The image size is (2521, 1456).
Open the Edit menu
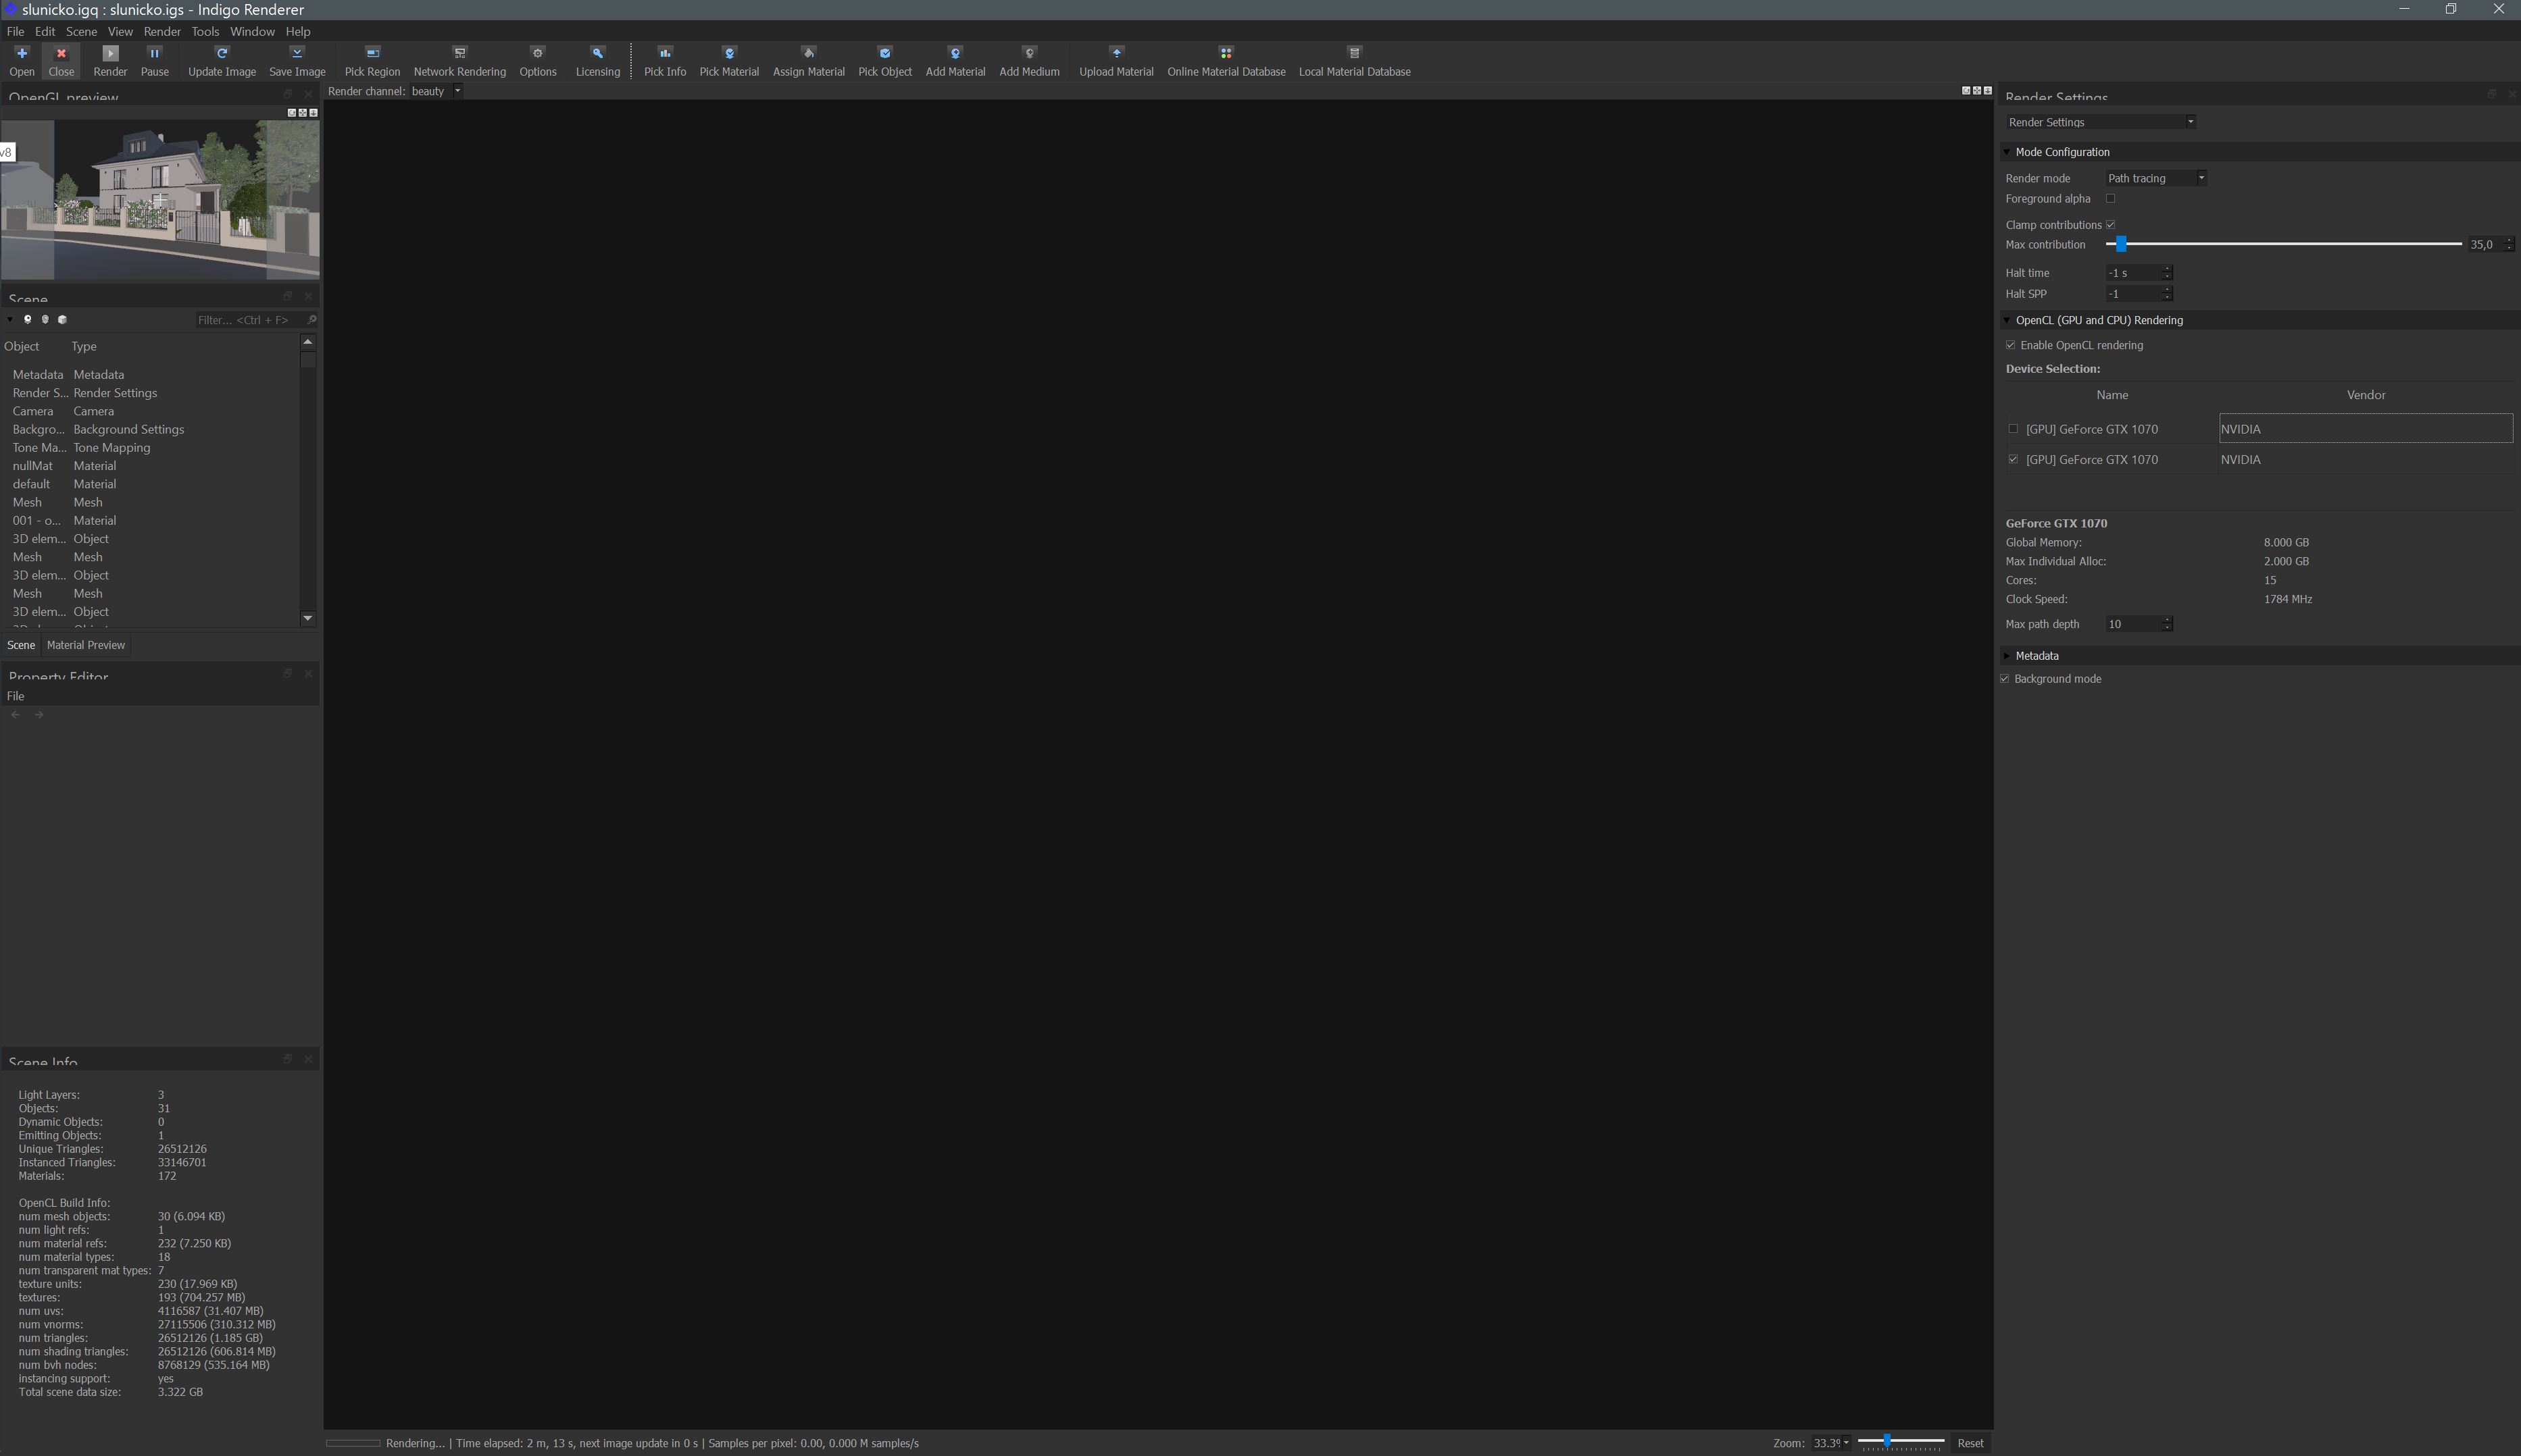coord(45,31)
